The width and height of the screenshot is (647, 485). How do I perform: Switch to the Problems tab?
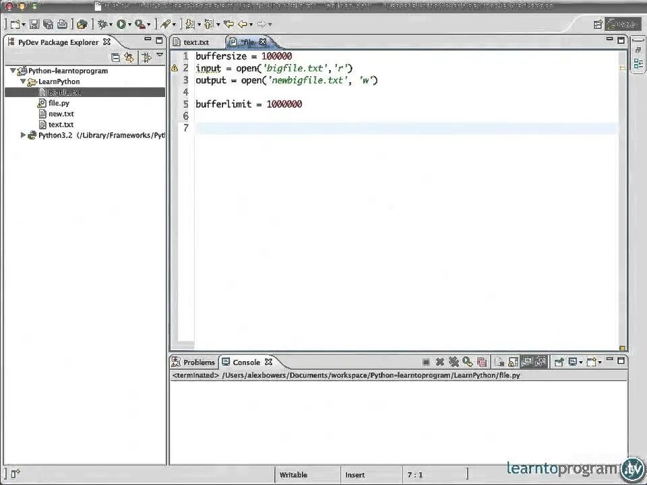click(x=194, y=362)
